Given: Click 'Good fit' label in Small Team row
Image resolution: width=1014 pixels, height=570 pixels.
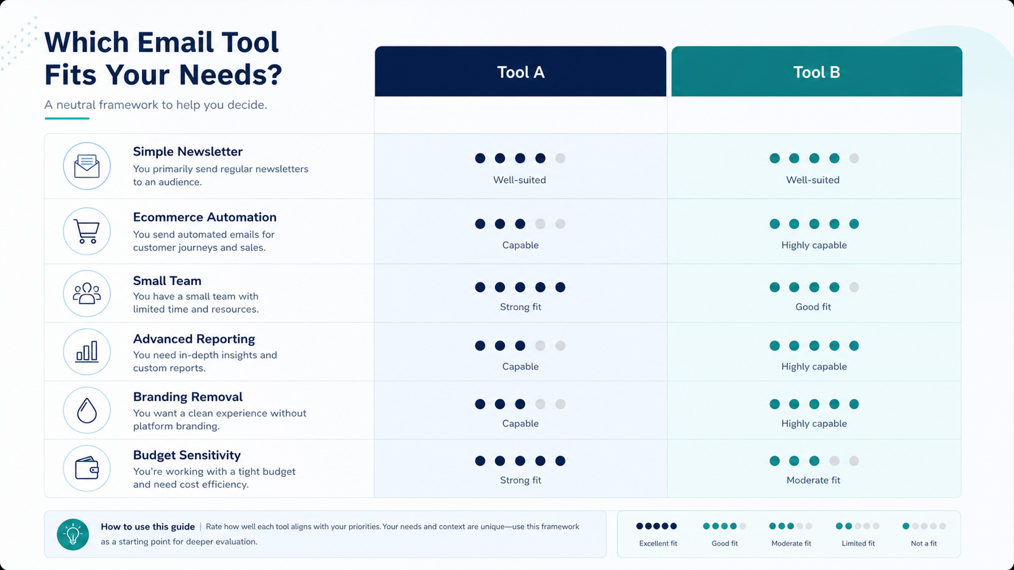Looking at the screenshot, I should 813,307.
